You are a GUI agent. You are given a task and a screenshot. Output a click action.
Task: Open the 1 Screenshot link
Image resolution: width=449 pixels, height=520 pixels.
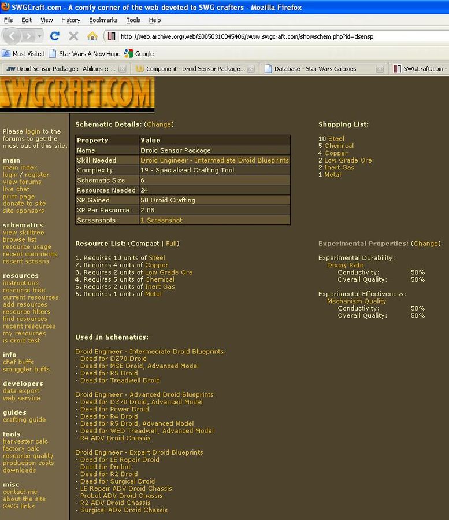(x=161, y=220)
